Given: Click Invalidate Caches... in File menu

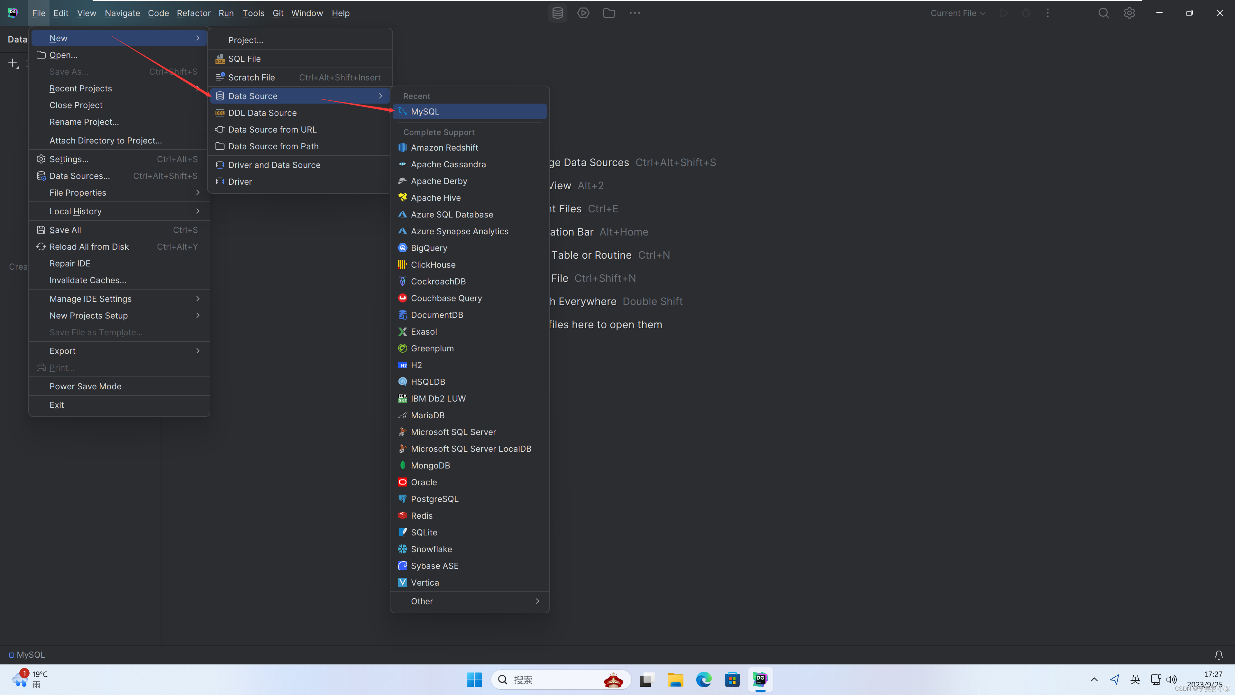Looking at the screenshot, I should point(119,280).
